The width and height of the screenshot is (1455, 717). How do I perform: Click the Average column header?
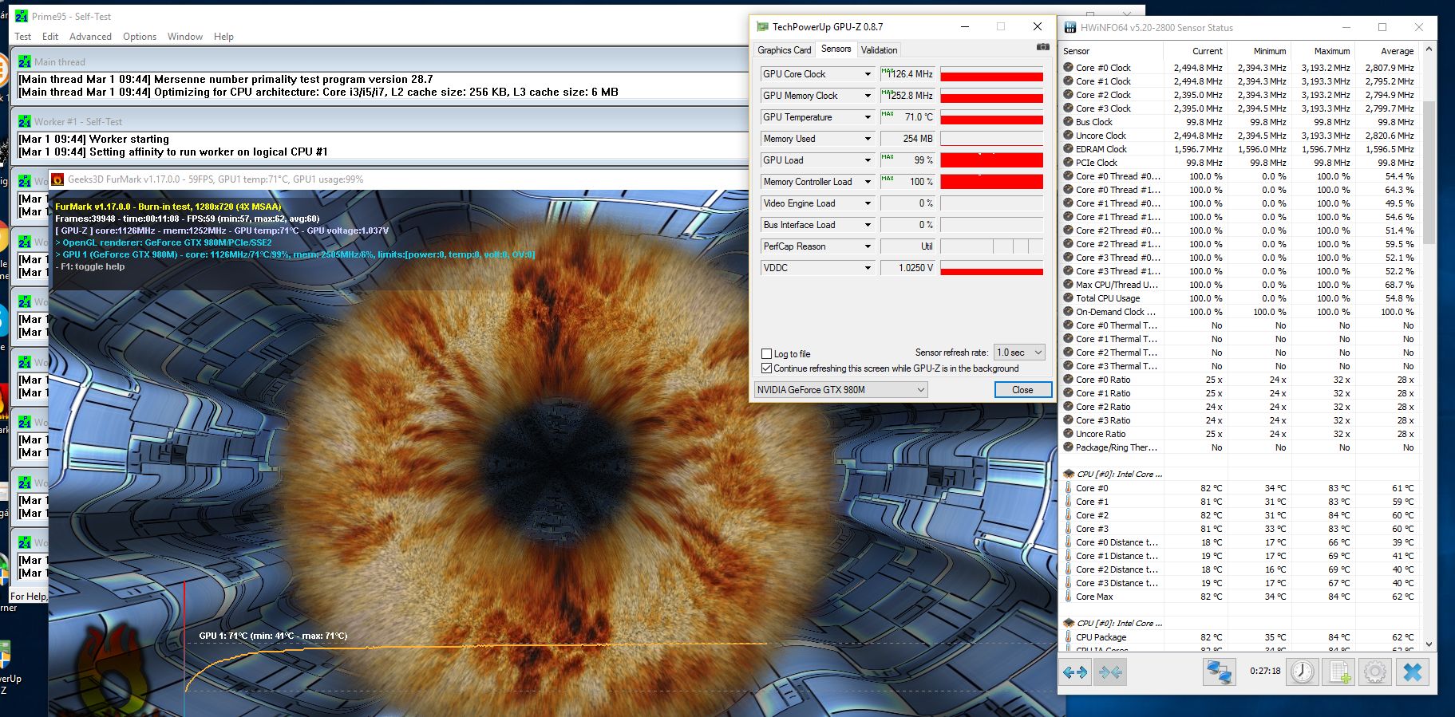[1397, 51]
